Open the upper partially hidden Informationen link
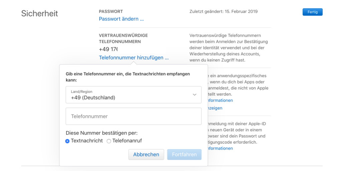 [x=220, y=101]
